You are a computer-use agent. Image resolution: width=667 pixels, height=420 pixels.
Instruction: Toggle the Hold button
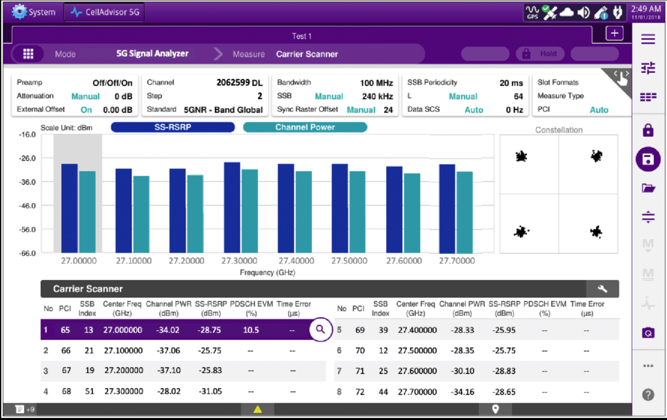[x=541, y=54]
